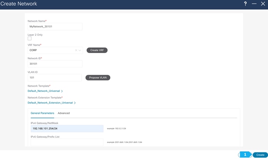The image size is (268, 159).
Task: Click the 'Network Extension Template' label
Action: pos(44,97)
